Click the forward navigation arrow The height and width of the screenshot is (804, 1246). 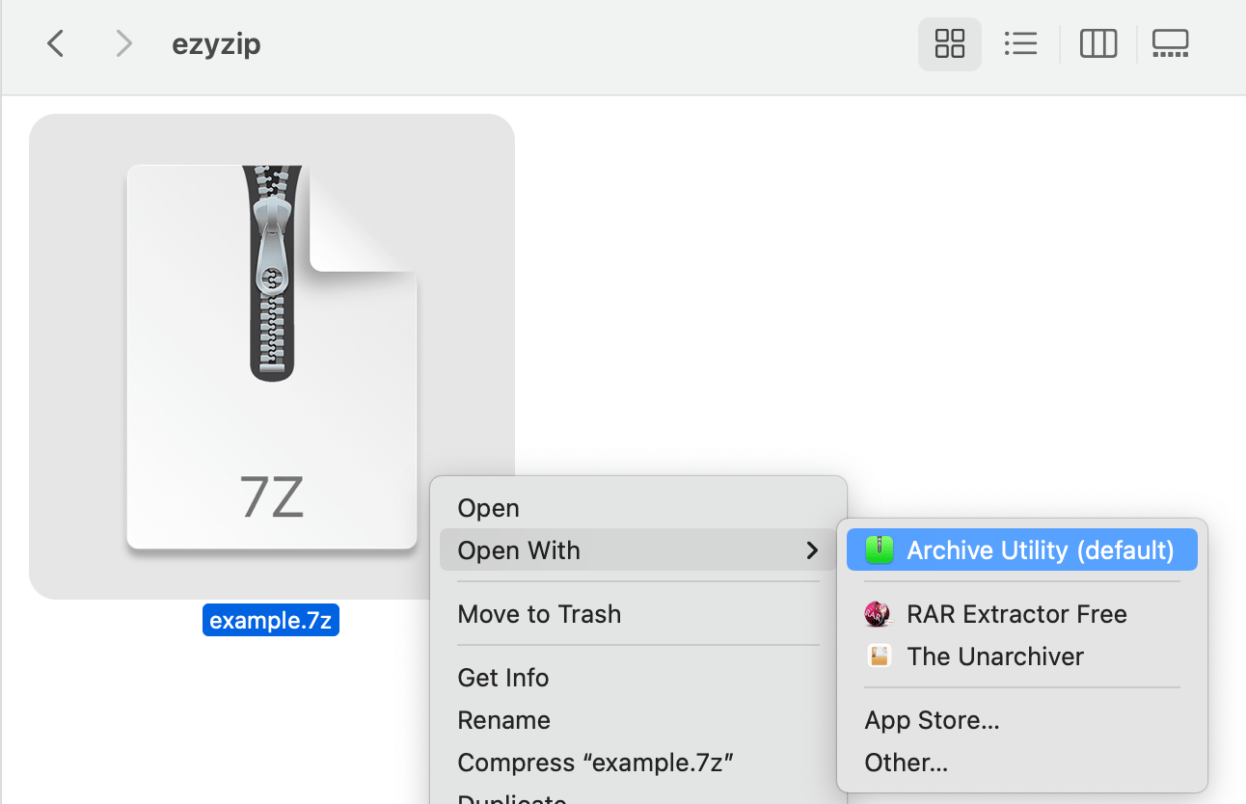122,43
